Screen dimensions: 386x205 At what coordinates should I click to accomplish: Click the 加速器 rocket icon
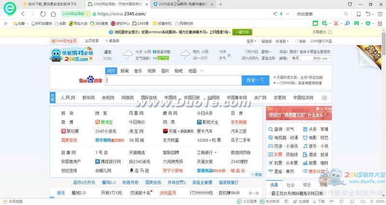coord(295,202)
